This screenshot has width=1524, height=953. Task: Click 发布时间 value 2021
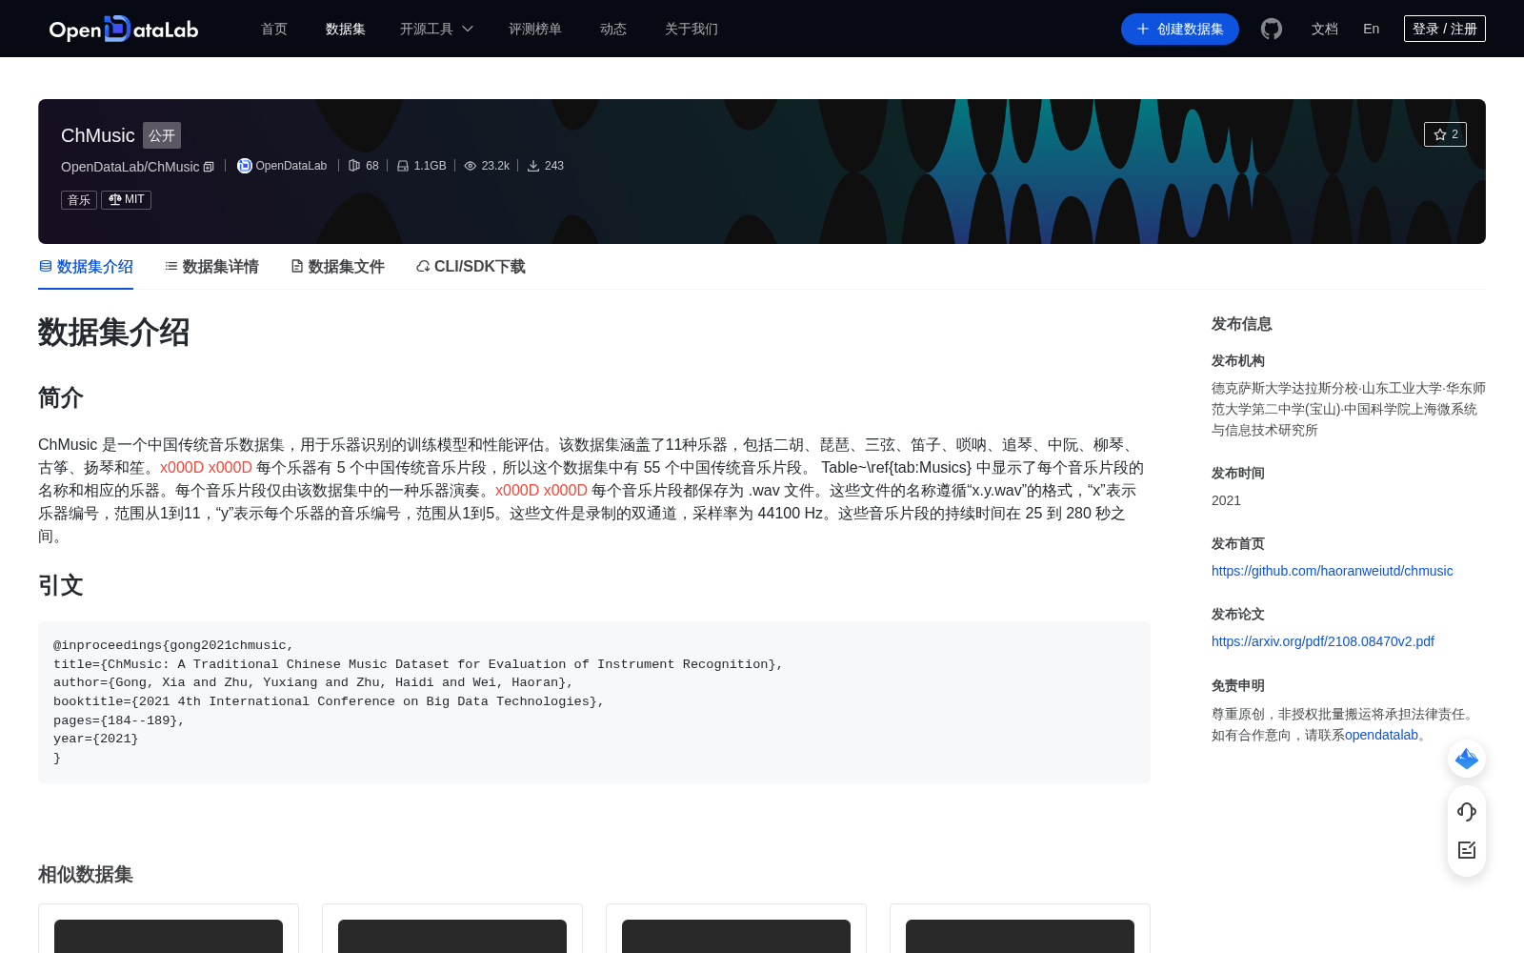tap(1226, 500)
